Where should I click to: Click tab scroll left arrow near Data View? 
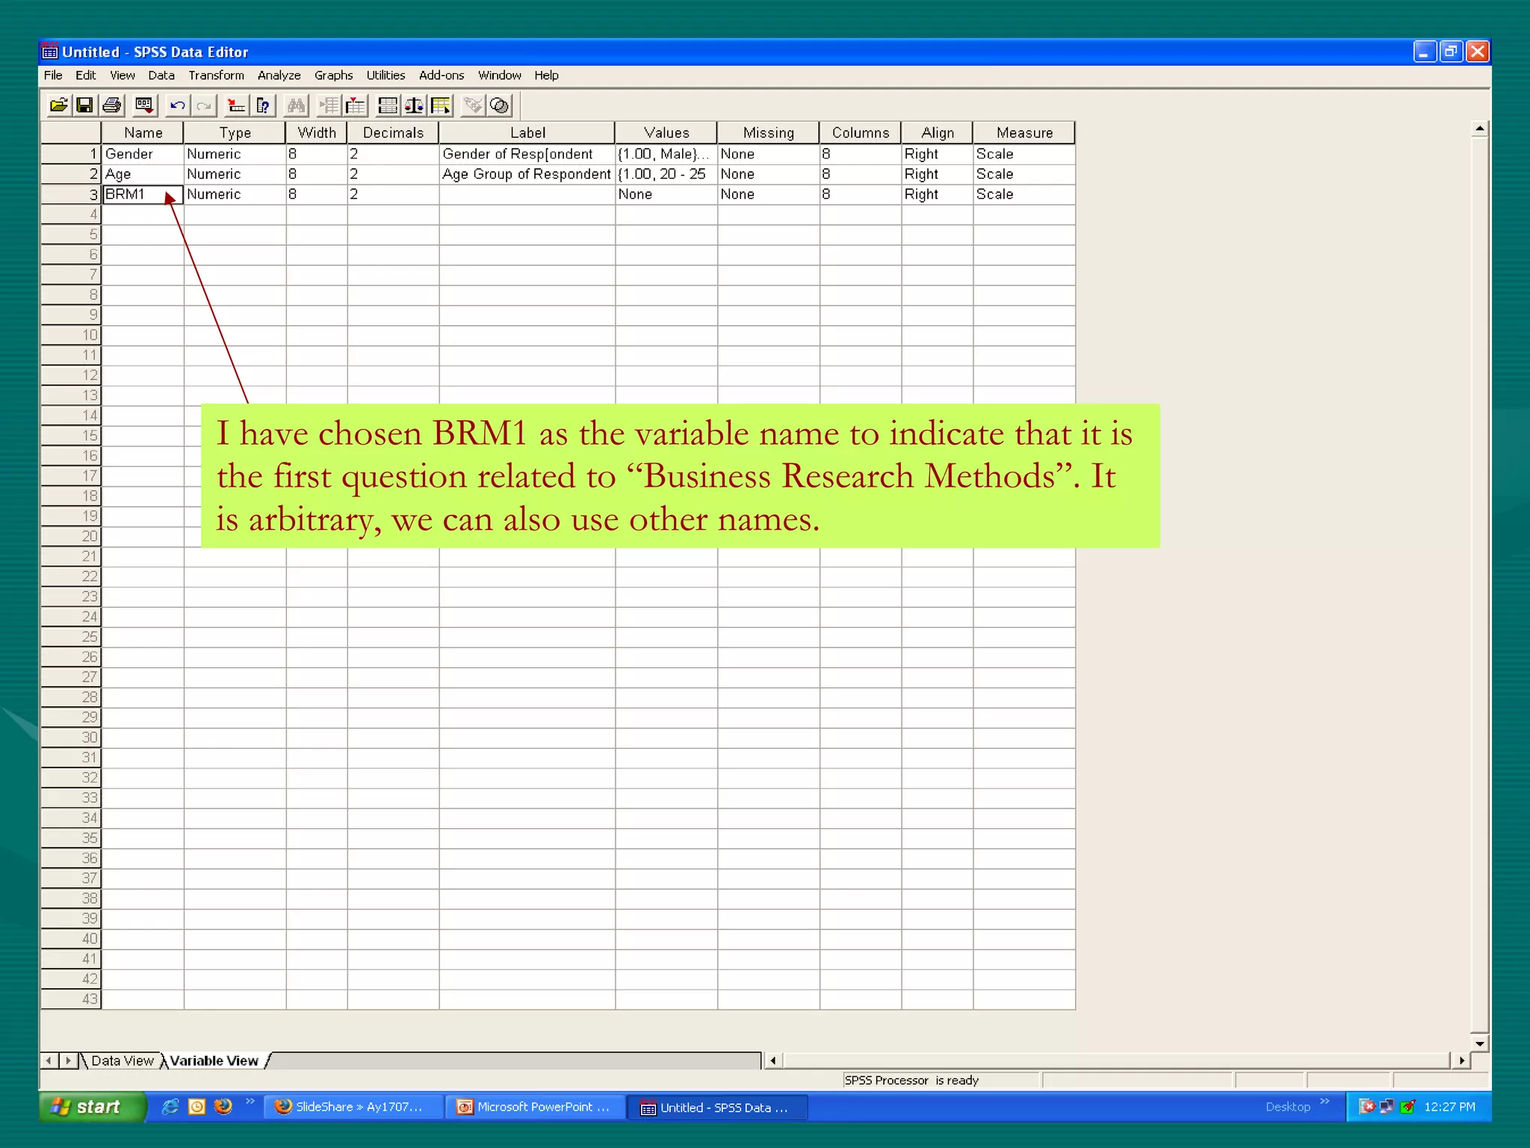click(49, 1061)
